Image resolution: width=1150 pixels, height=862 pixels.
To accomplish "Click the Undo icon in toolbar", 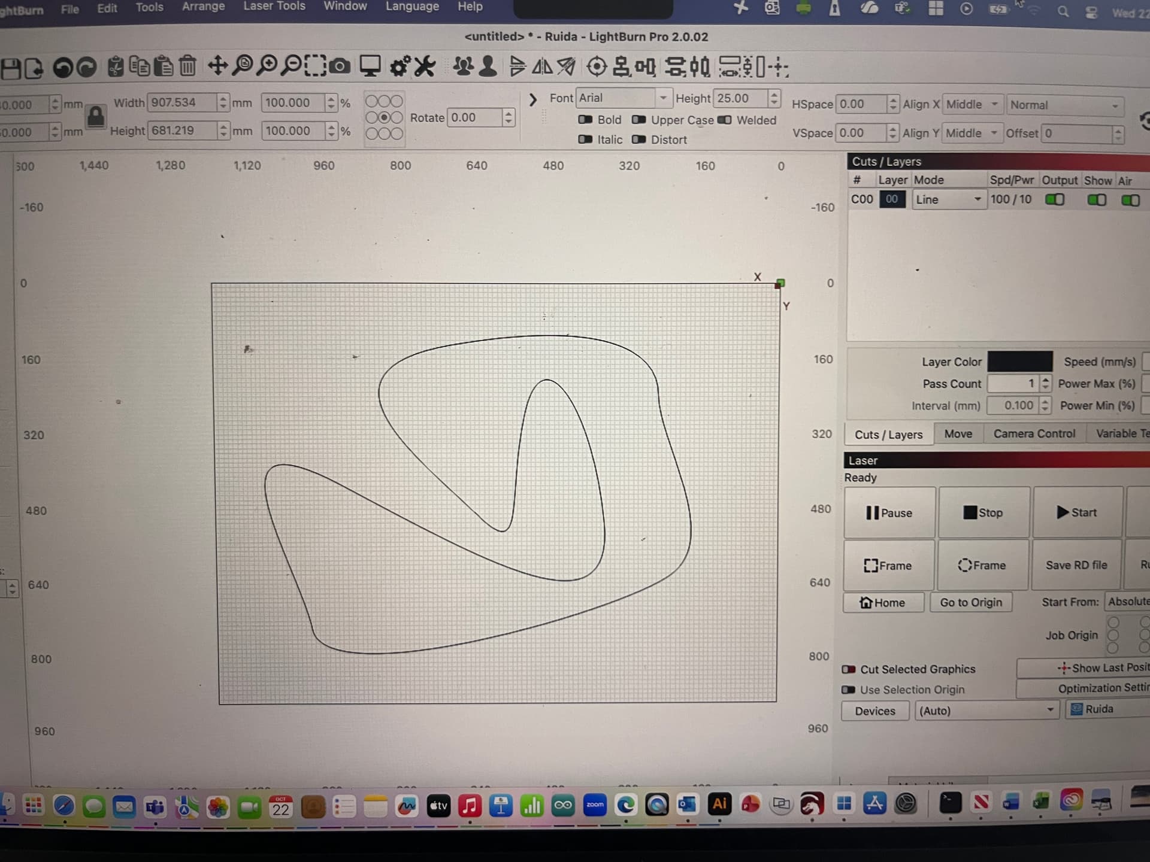I will click(x=62, y=67).
